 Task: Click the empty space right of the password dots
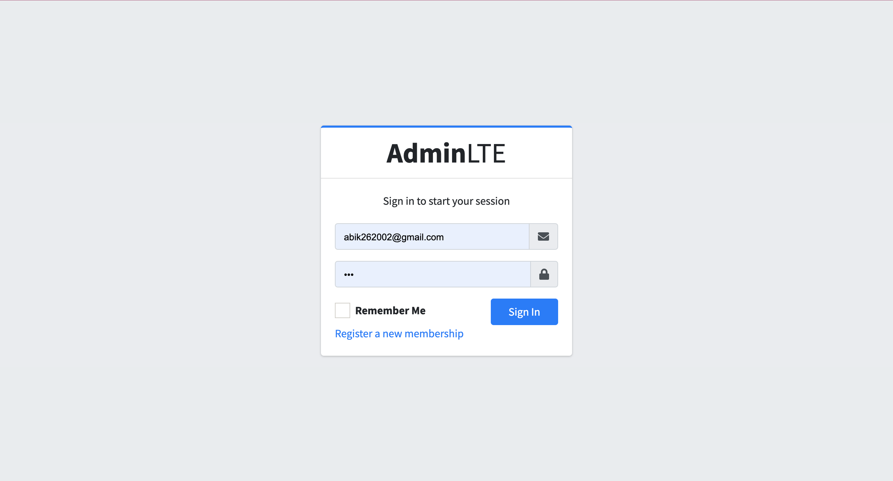click(x=442, y=274)
